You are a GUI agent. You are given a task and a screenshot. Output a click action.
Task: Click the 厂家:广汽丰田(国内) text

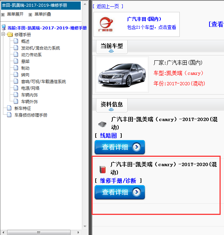click(x=178, y=63)
